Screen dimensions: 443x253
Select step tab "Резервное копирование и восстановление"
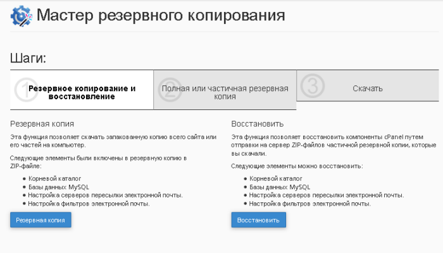tap(82, 90)
